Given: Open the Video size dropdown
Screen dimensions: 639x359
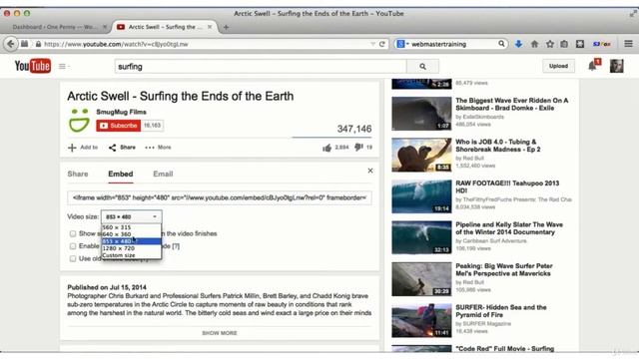Looking at the screenshot, I should point(131,216).
